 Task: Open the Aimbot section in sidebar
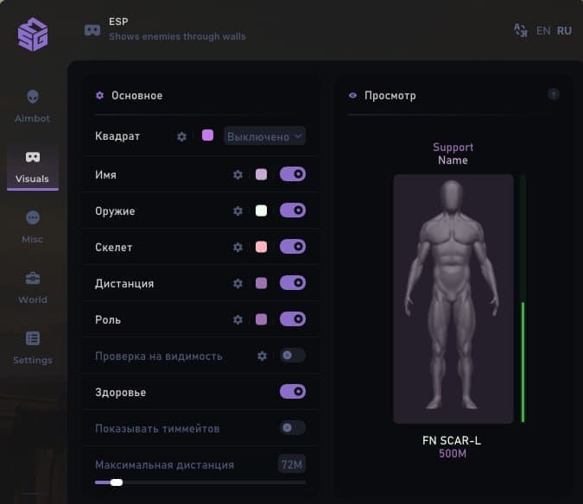click(x=33, y=105)
